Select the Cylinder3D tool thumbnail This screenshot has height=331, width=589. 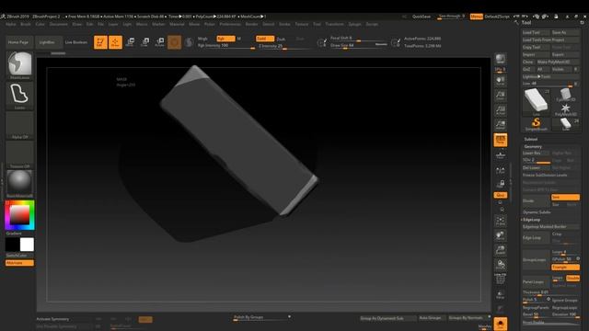[x=565, y=95]
